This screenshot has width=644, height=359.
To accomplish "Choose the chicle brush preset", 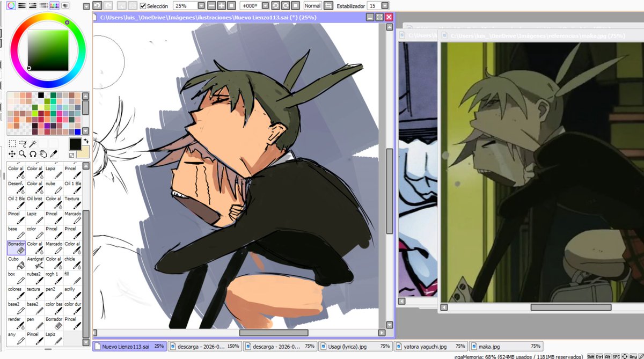I will point(72,262).
